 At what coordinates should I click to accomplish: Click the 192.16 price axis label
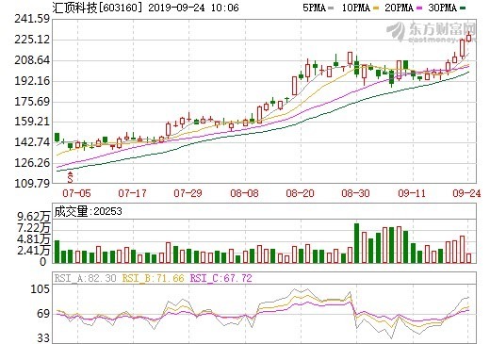pos(32,81)
